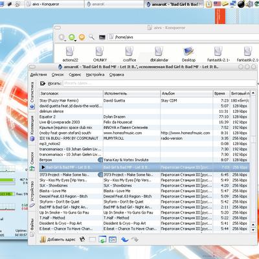Select the Live @ Loveparade 2003 track
Viewport: 259px width, 259px height.
pos(144,122)
